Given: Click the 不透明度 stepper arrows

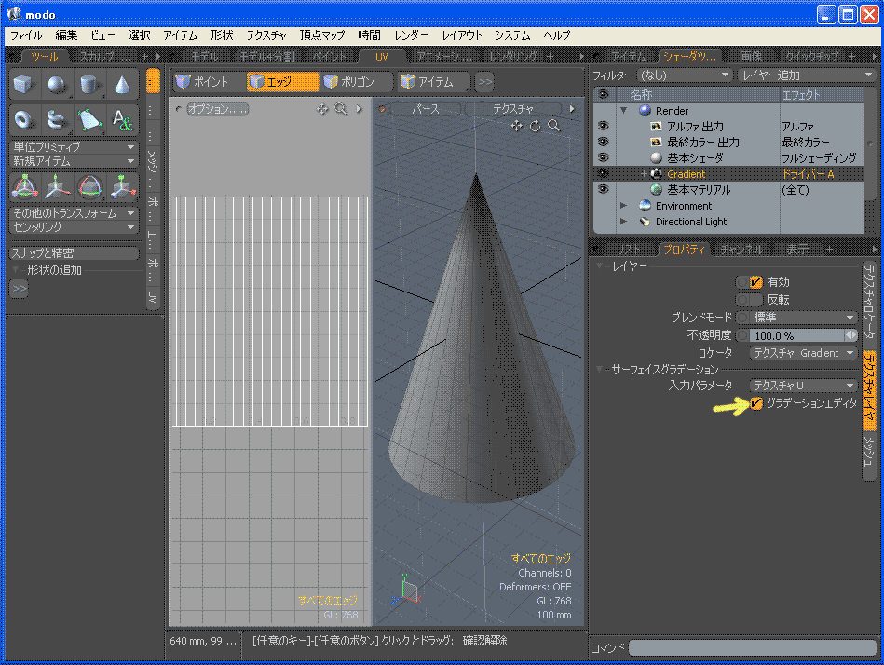Looking at the screenshot, I should pyautogui.click(x=850, y=336).
